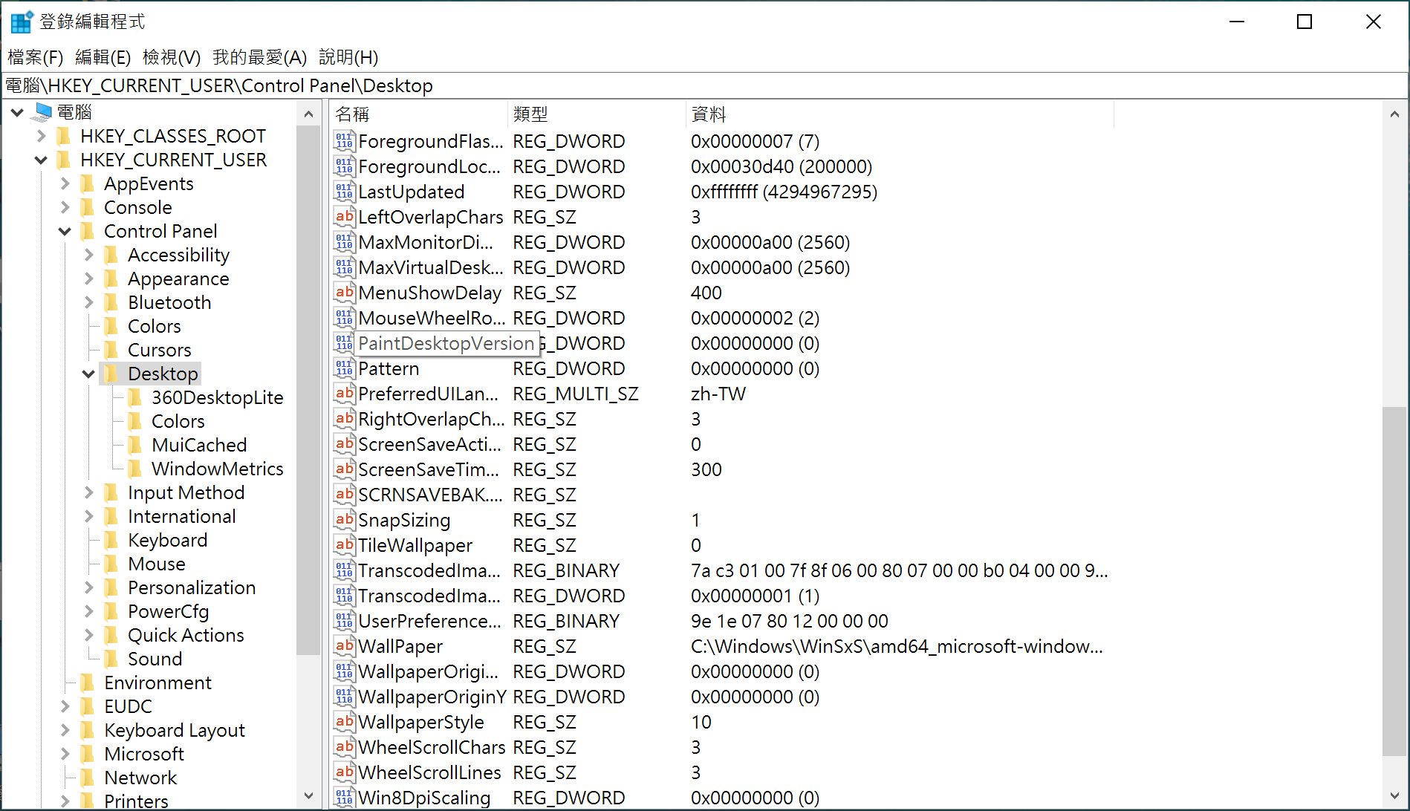
Task: Click the computer icon at tree root
Action: pos(43,112)
